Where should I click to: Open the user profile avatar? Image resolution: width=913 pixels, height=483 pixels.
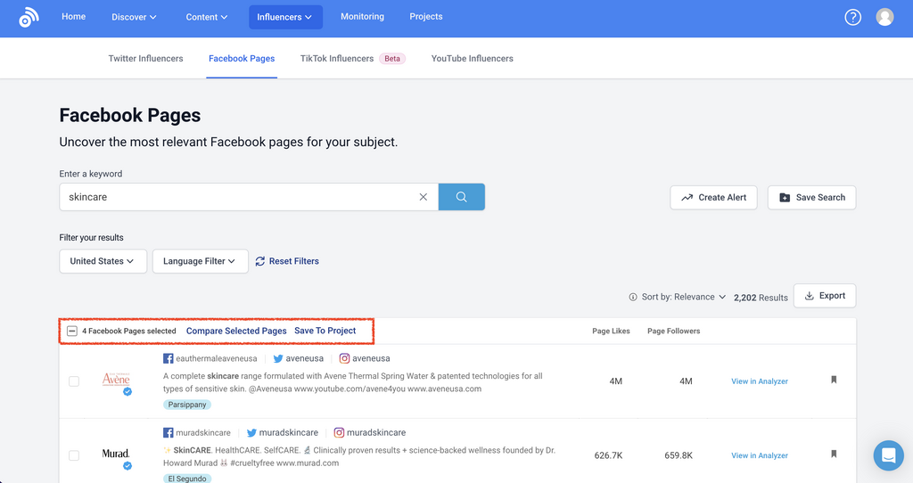(x=884, y=17)
